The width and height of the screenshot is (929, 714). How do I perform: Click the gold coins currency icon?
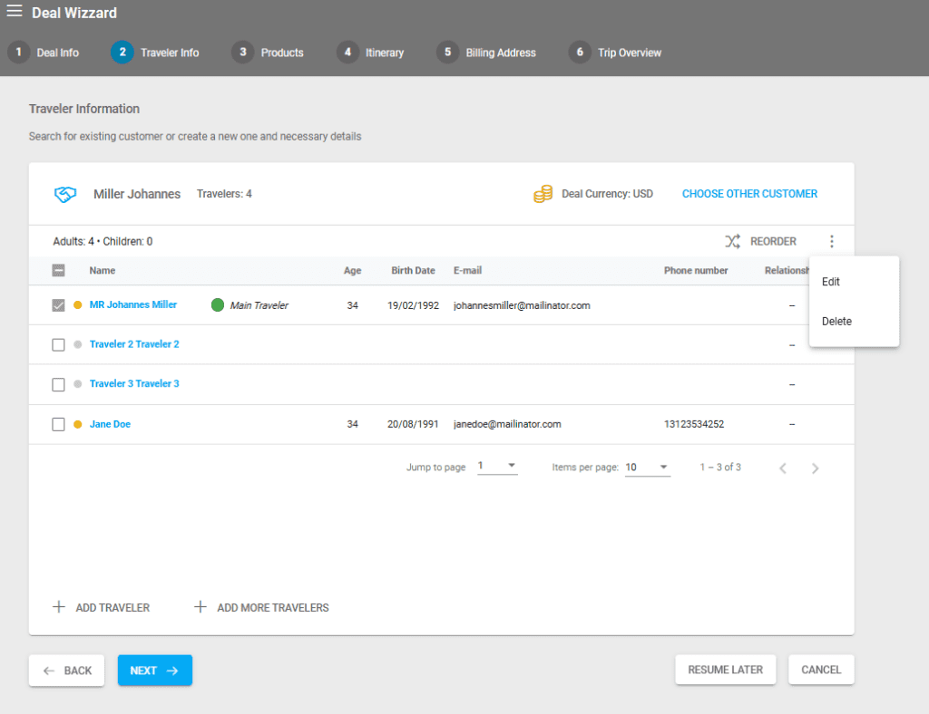(x=543, y=194)
